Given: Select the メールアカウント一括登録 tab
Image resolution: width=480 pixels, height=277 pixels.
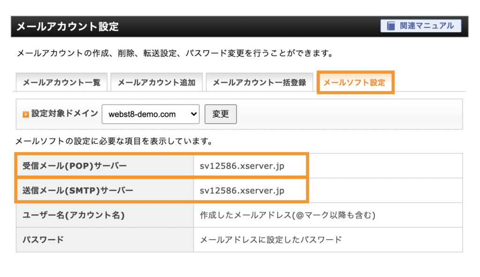Looking at the screenshot, I should pyautogui.click(x=259, y=83).
